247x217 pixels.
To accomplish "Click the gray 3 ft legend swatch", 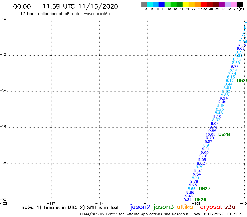I will (x=144, y=4).
